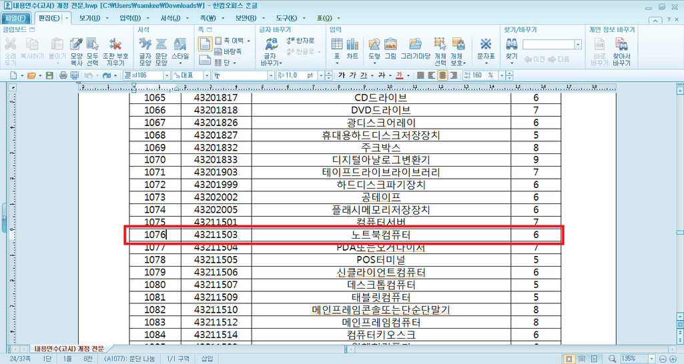Viewport: 684px width, 364px height.
Task: Click the 바탕쪽 master page button
Action: (x=228, y=51)
